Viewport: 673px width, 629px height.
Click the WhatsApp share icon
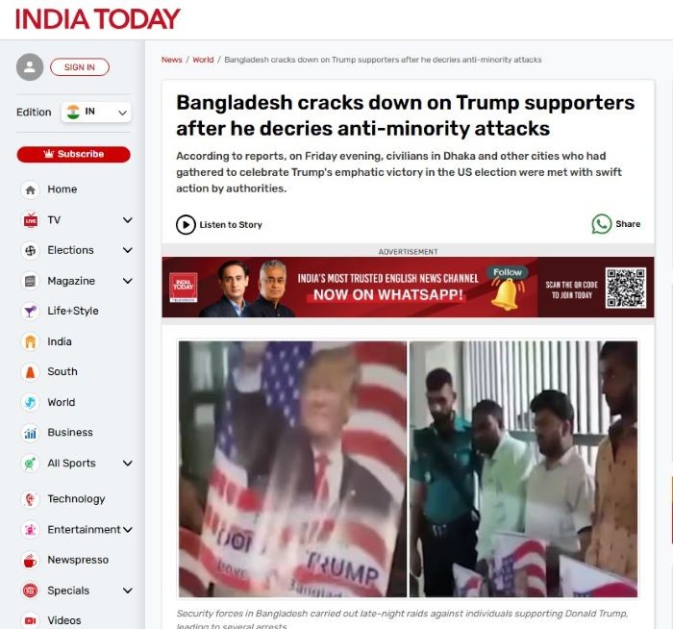[601, 224]
